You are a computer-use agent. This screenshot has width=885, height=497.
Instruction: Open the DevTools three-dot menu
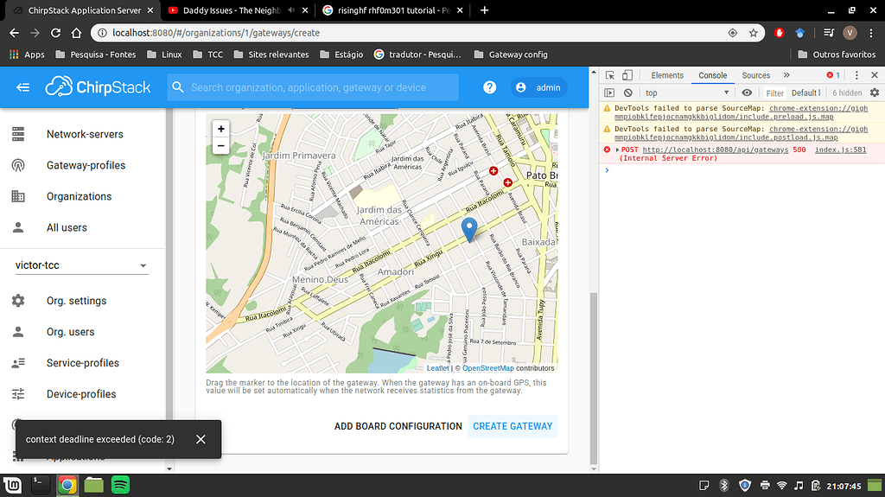(x=856, y=75)
